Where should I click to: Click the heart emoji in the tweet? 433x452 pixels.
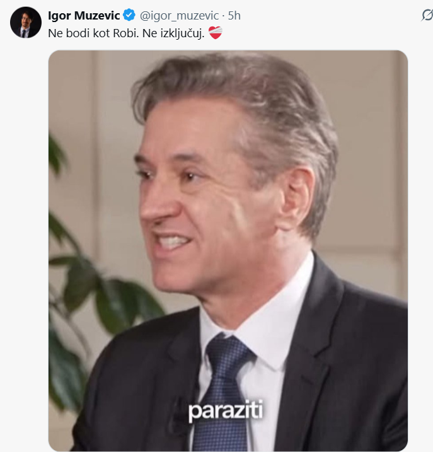[216, 33]
